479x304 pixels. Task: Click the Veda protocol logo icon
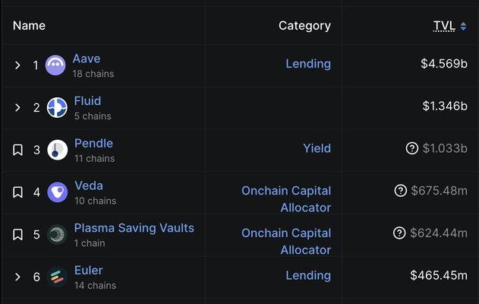[57, 192]
